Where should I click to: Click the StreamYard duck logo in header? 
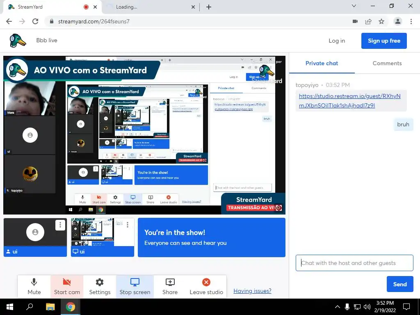coord(18,41)
